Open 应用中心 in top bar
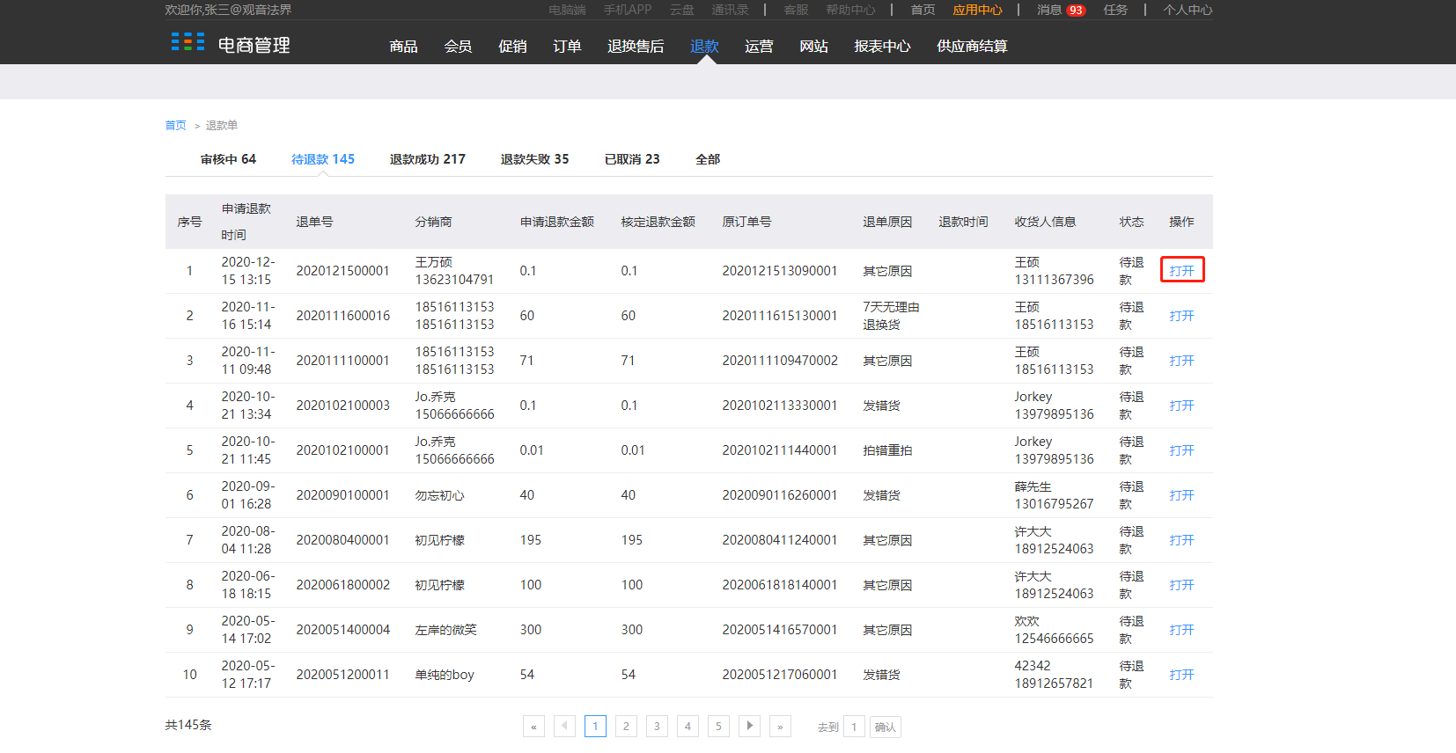1456x753 pixels. click(977, 10)
